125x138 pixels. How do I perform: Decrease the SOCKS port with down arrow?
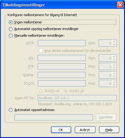pos(114,85)
